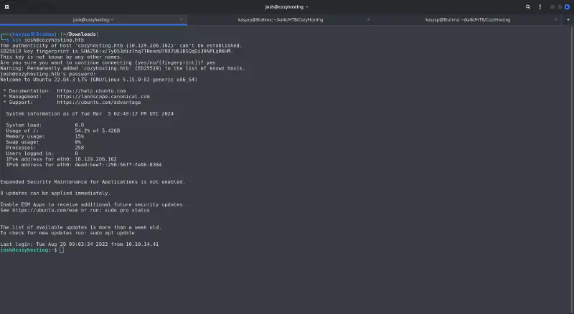Close the josh@cozyhosting tab

tap(182, 20)
